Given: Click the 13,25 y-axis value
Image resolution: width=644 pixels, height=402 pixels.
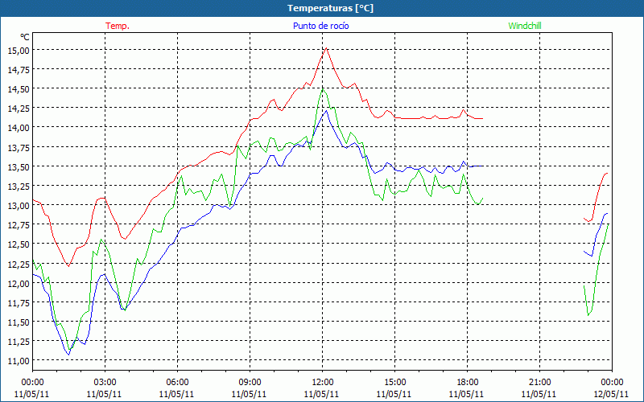Looking at the screenshot, I should coord(19,186).
